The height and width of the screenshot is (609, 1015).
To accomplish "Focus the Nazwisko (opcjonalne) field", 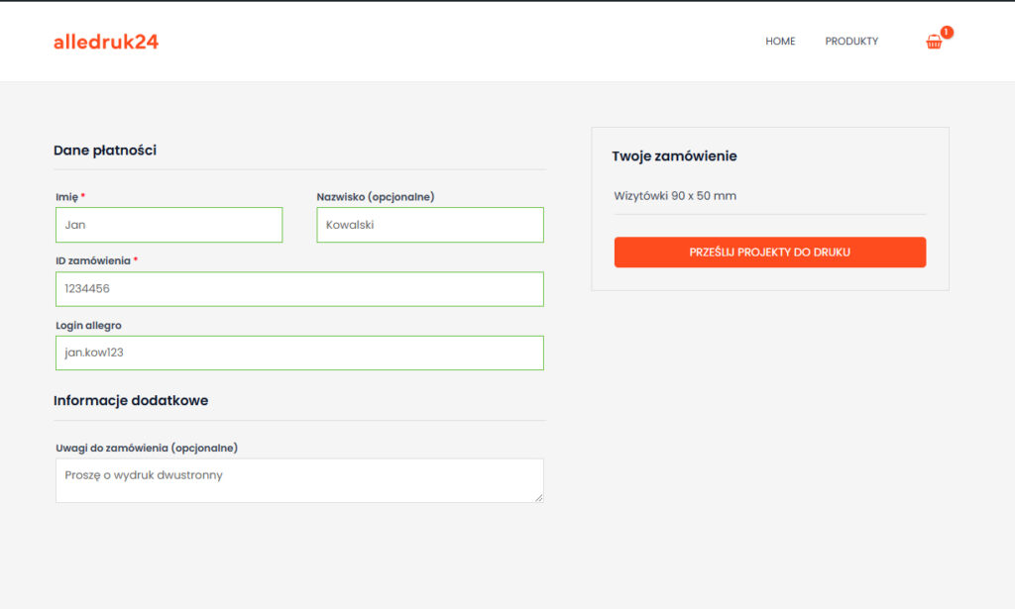I will (x=430, y=225).
